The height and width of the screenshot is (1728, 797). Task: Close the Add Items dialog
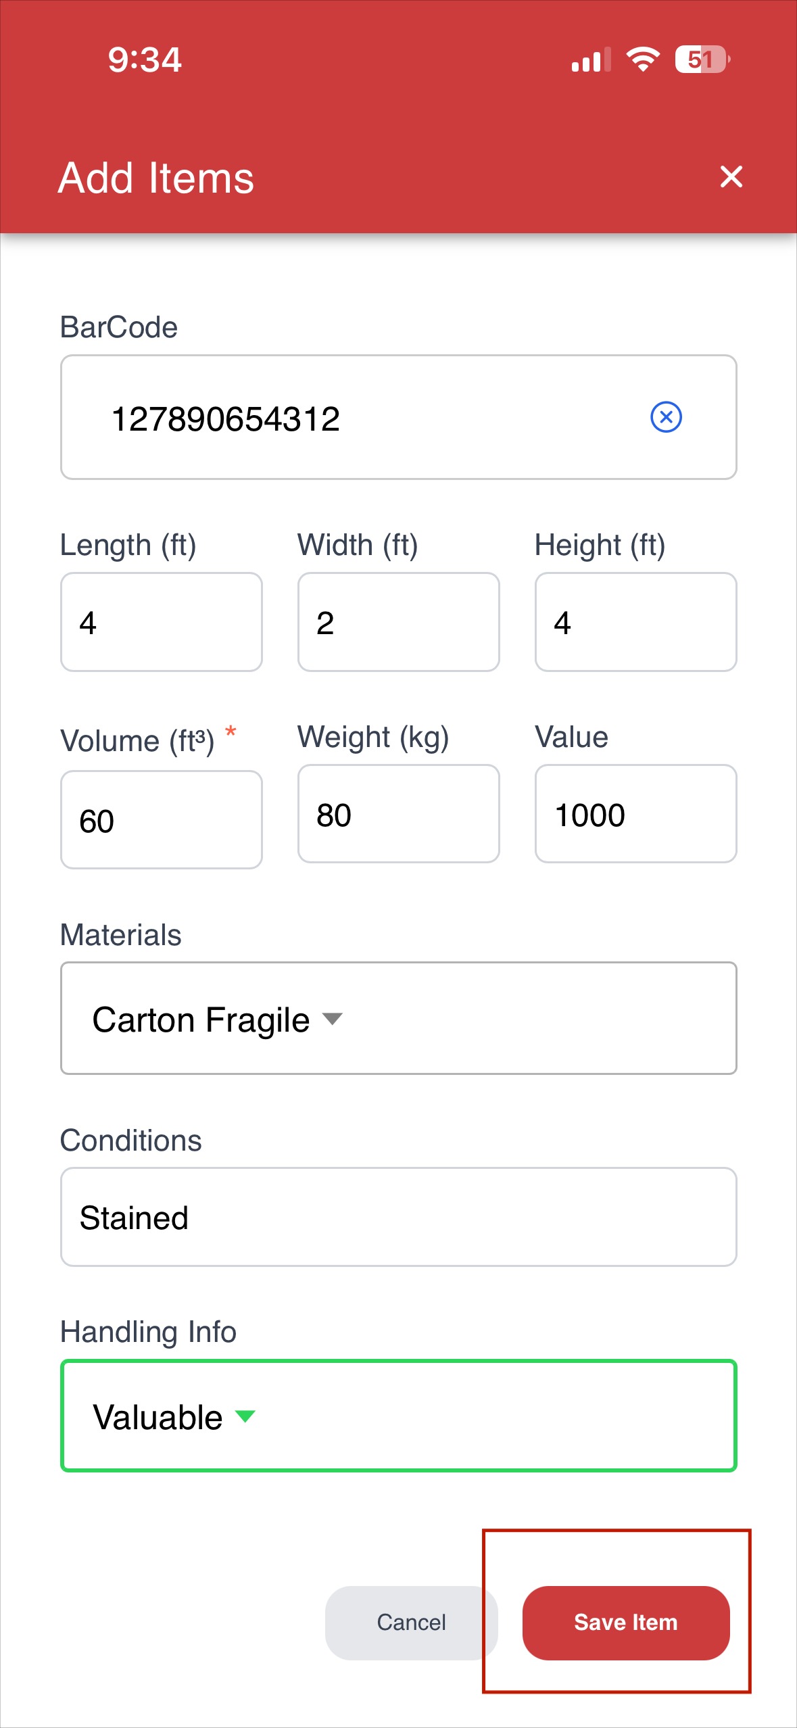(731, 177)
